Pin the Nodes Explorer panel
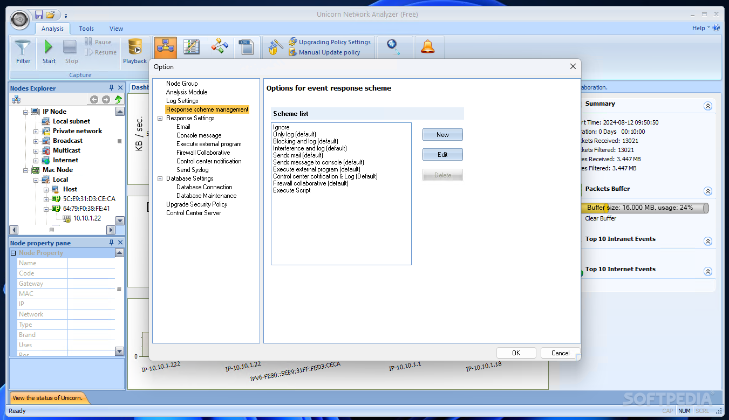 coord(112,88)
